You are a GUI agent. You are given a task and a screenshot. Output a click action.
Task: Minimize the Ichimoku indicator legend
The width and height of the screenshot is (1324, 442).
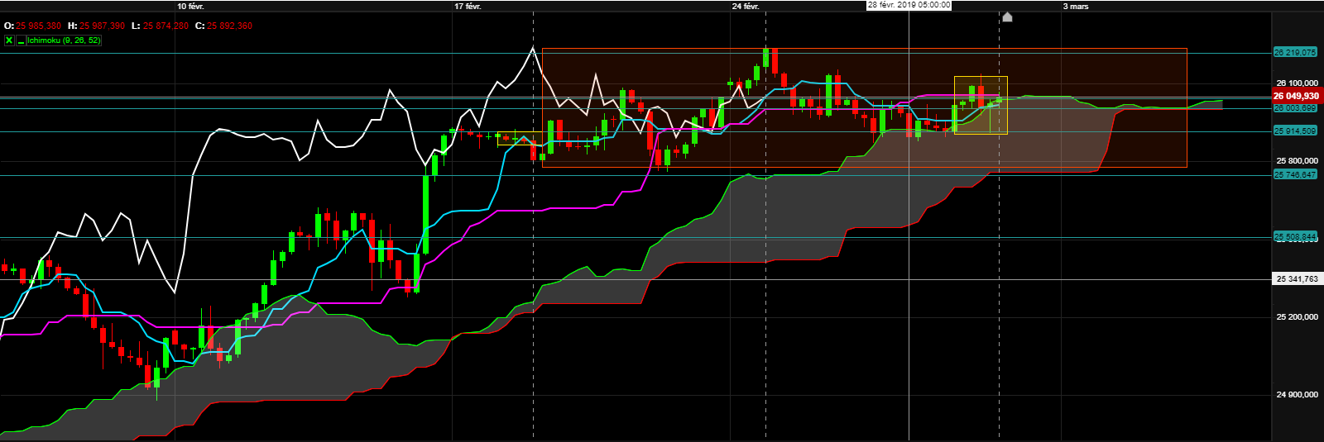click(22, 40)
